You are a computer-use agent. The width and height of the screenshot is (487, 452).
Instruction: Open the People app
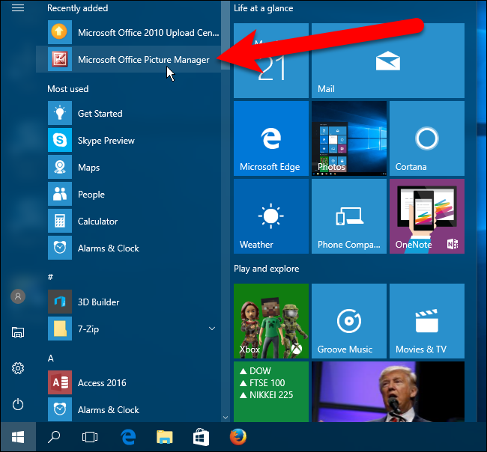coord(128,195)
